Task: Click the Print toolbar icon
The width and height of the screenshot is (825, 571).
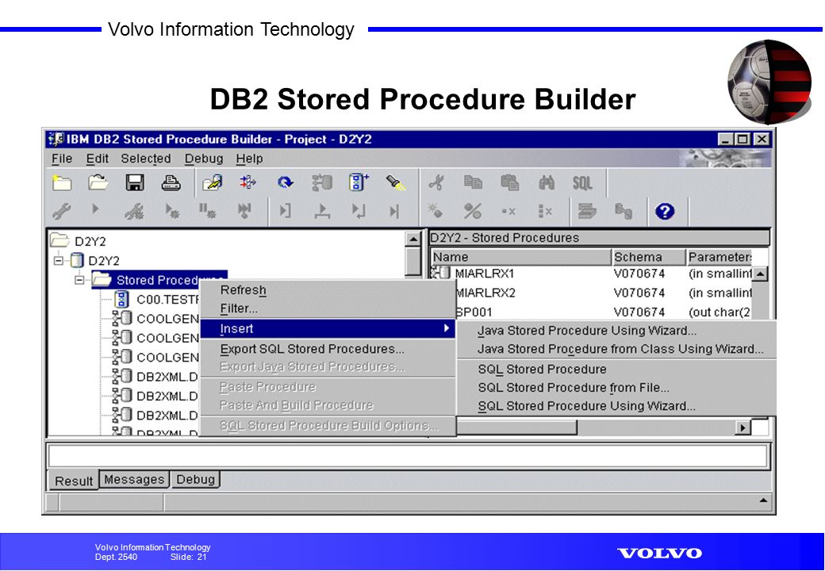Action: click(171, 183)
